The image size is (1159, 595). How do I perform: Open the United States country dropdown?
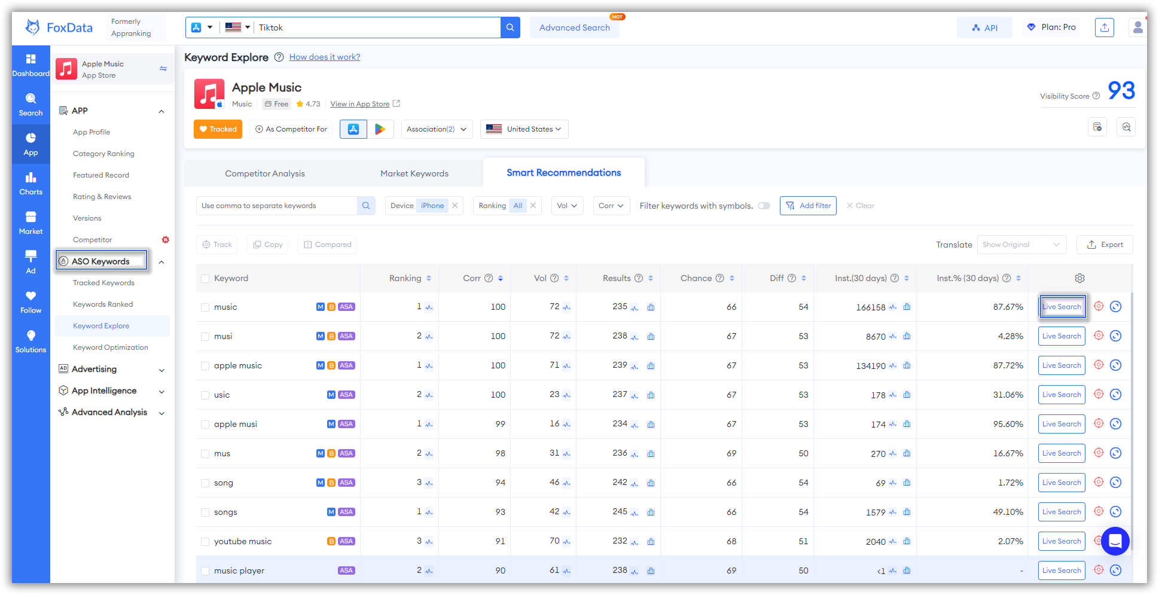click(x=524, y=129)
